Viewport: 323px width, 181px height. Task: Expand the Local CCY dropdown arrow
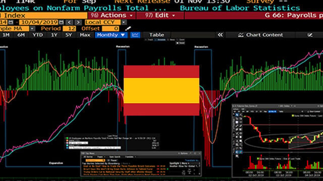(x=124, y=22)
